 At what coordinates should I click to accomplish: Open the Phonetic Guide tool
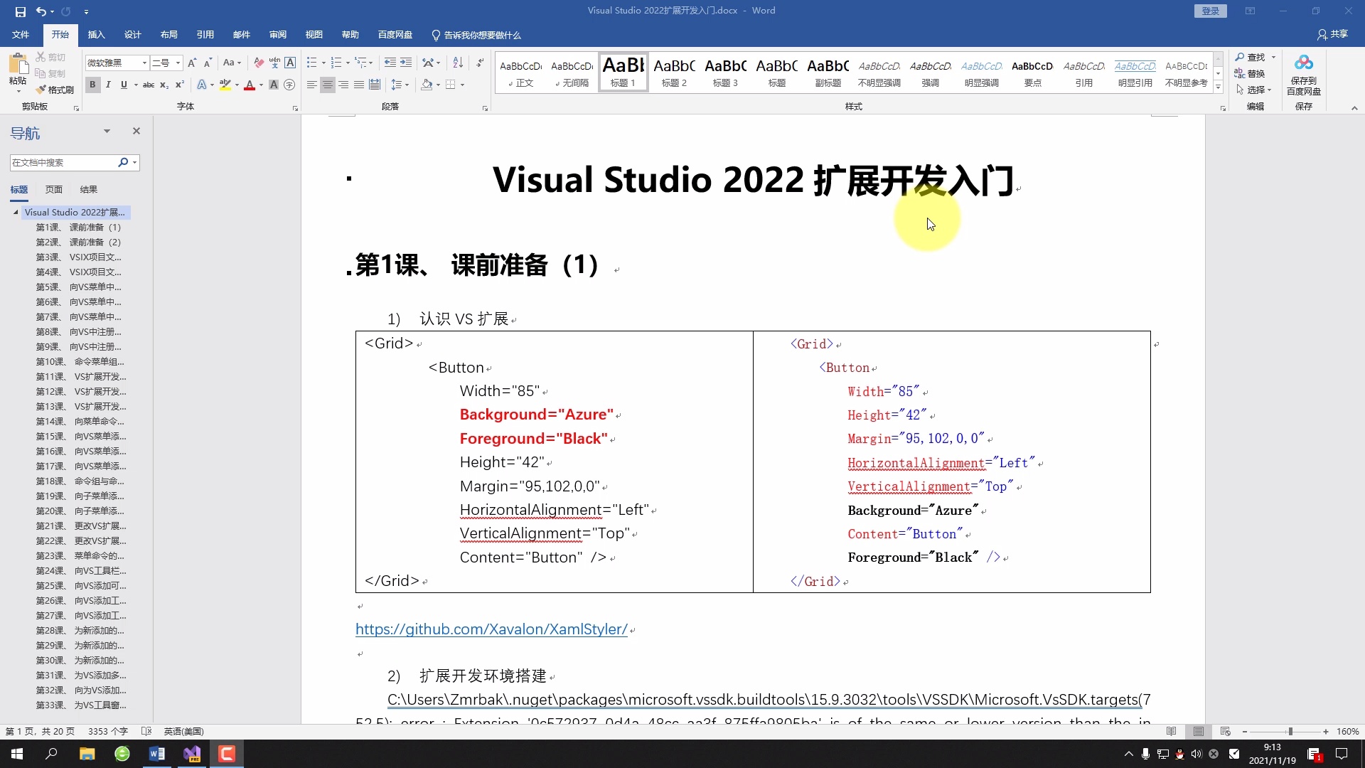point(274,62)
